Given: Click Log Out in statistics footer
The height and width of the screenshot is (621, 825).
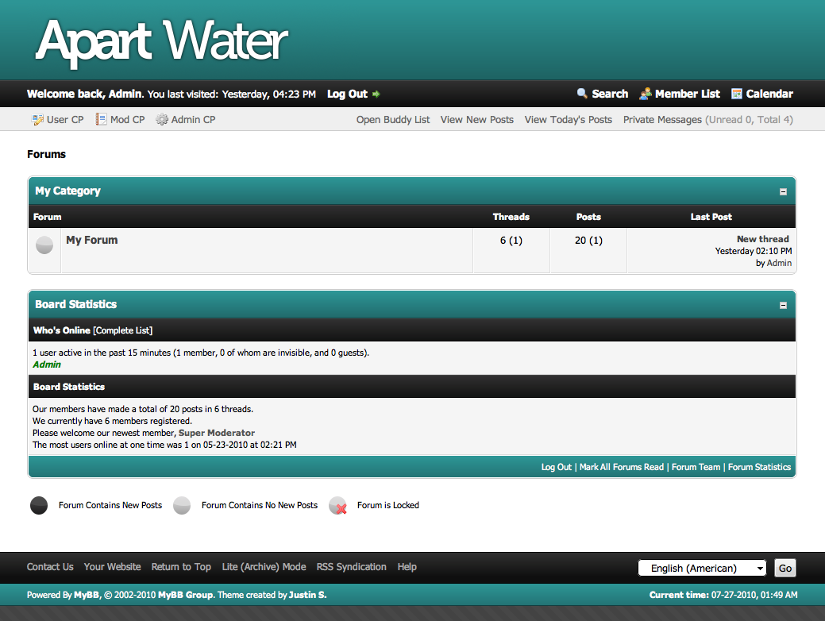Looking at the screenshot, I should (556, 467).
